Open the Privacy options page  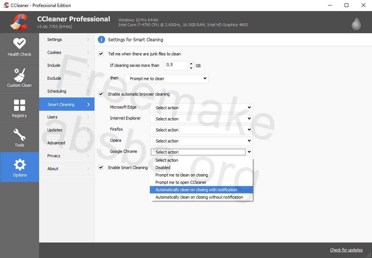(x=67, y=156)
